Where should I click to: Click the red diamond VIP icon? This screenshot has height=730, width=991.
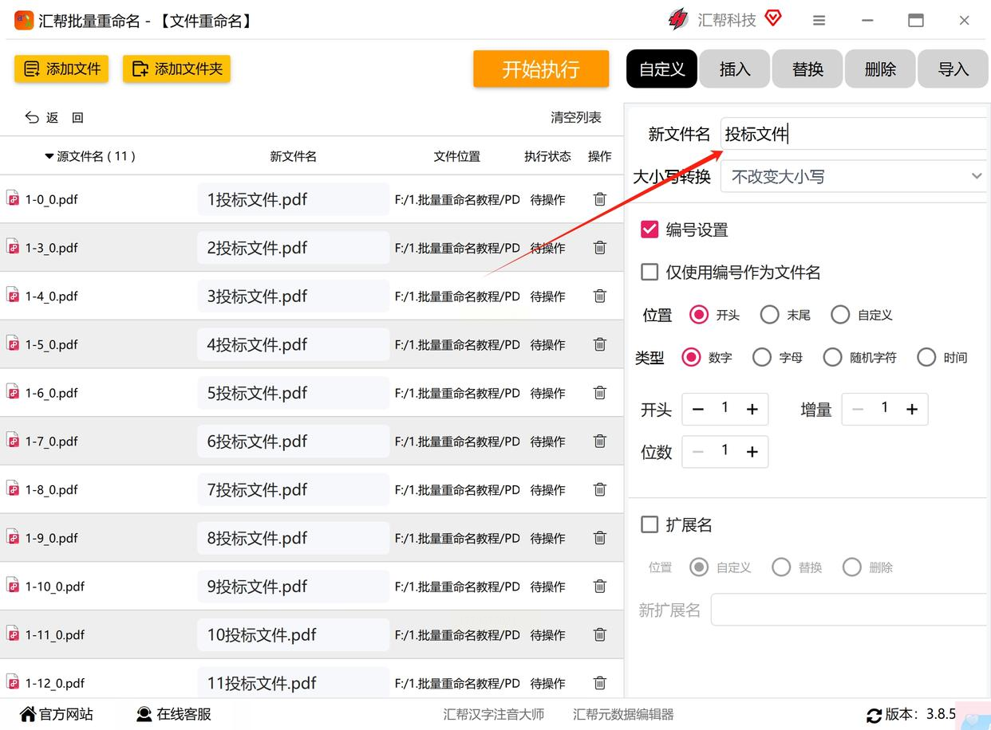click(x=772, y=18)
